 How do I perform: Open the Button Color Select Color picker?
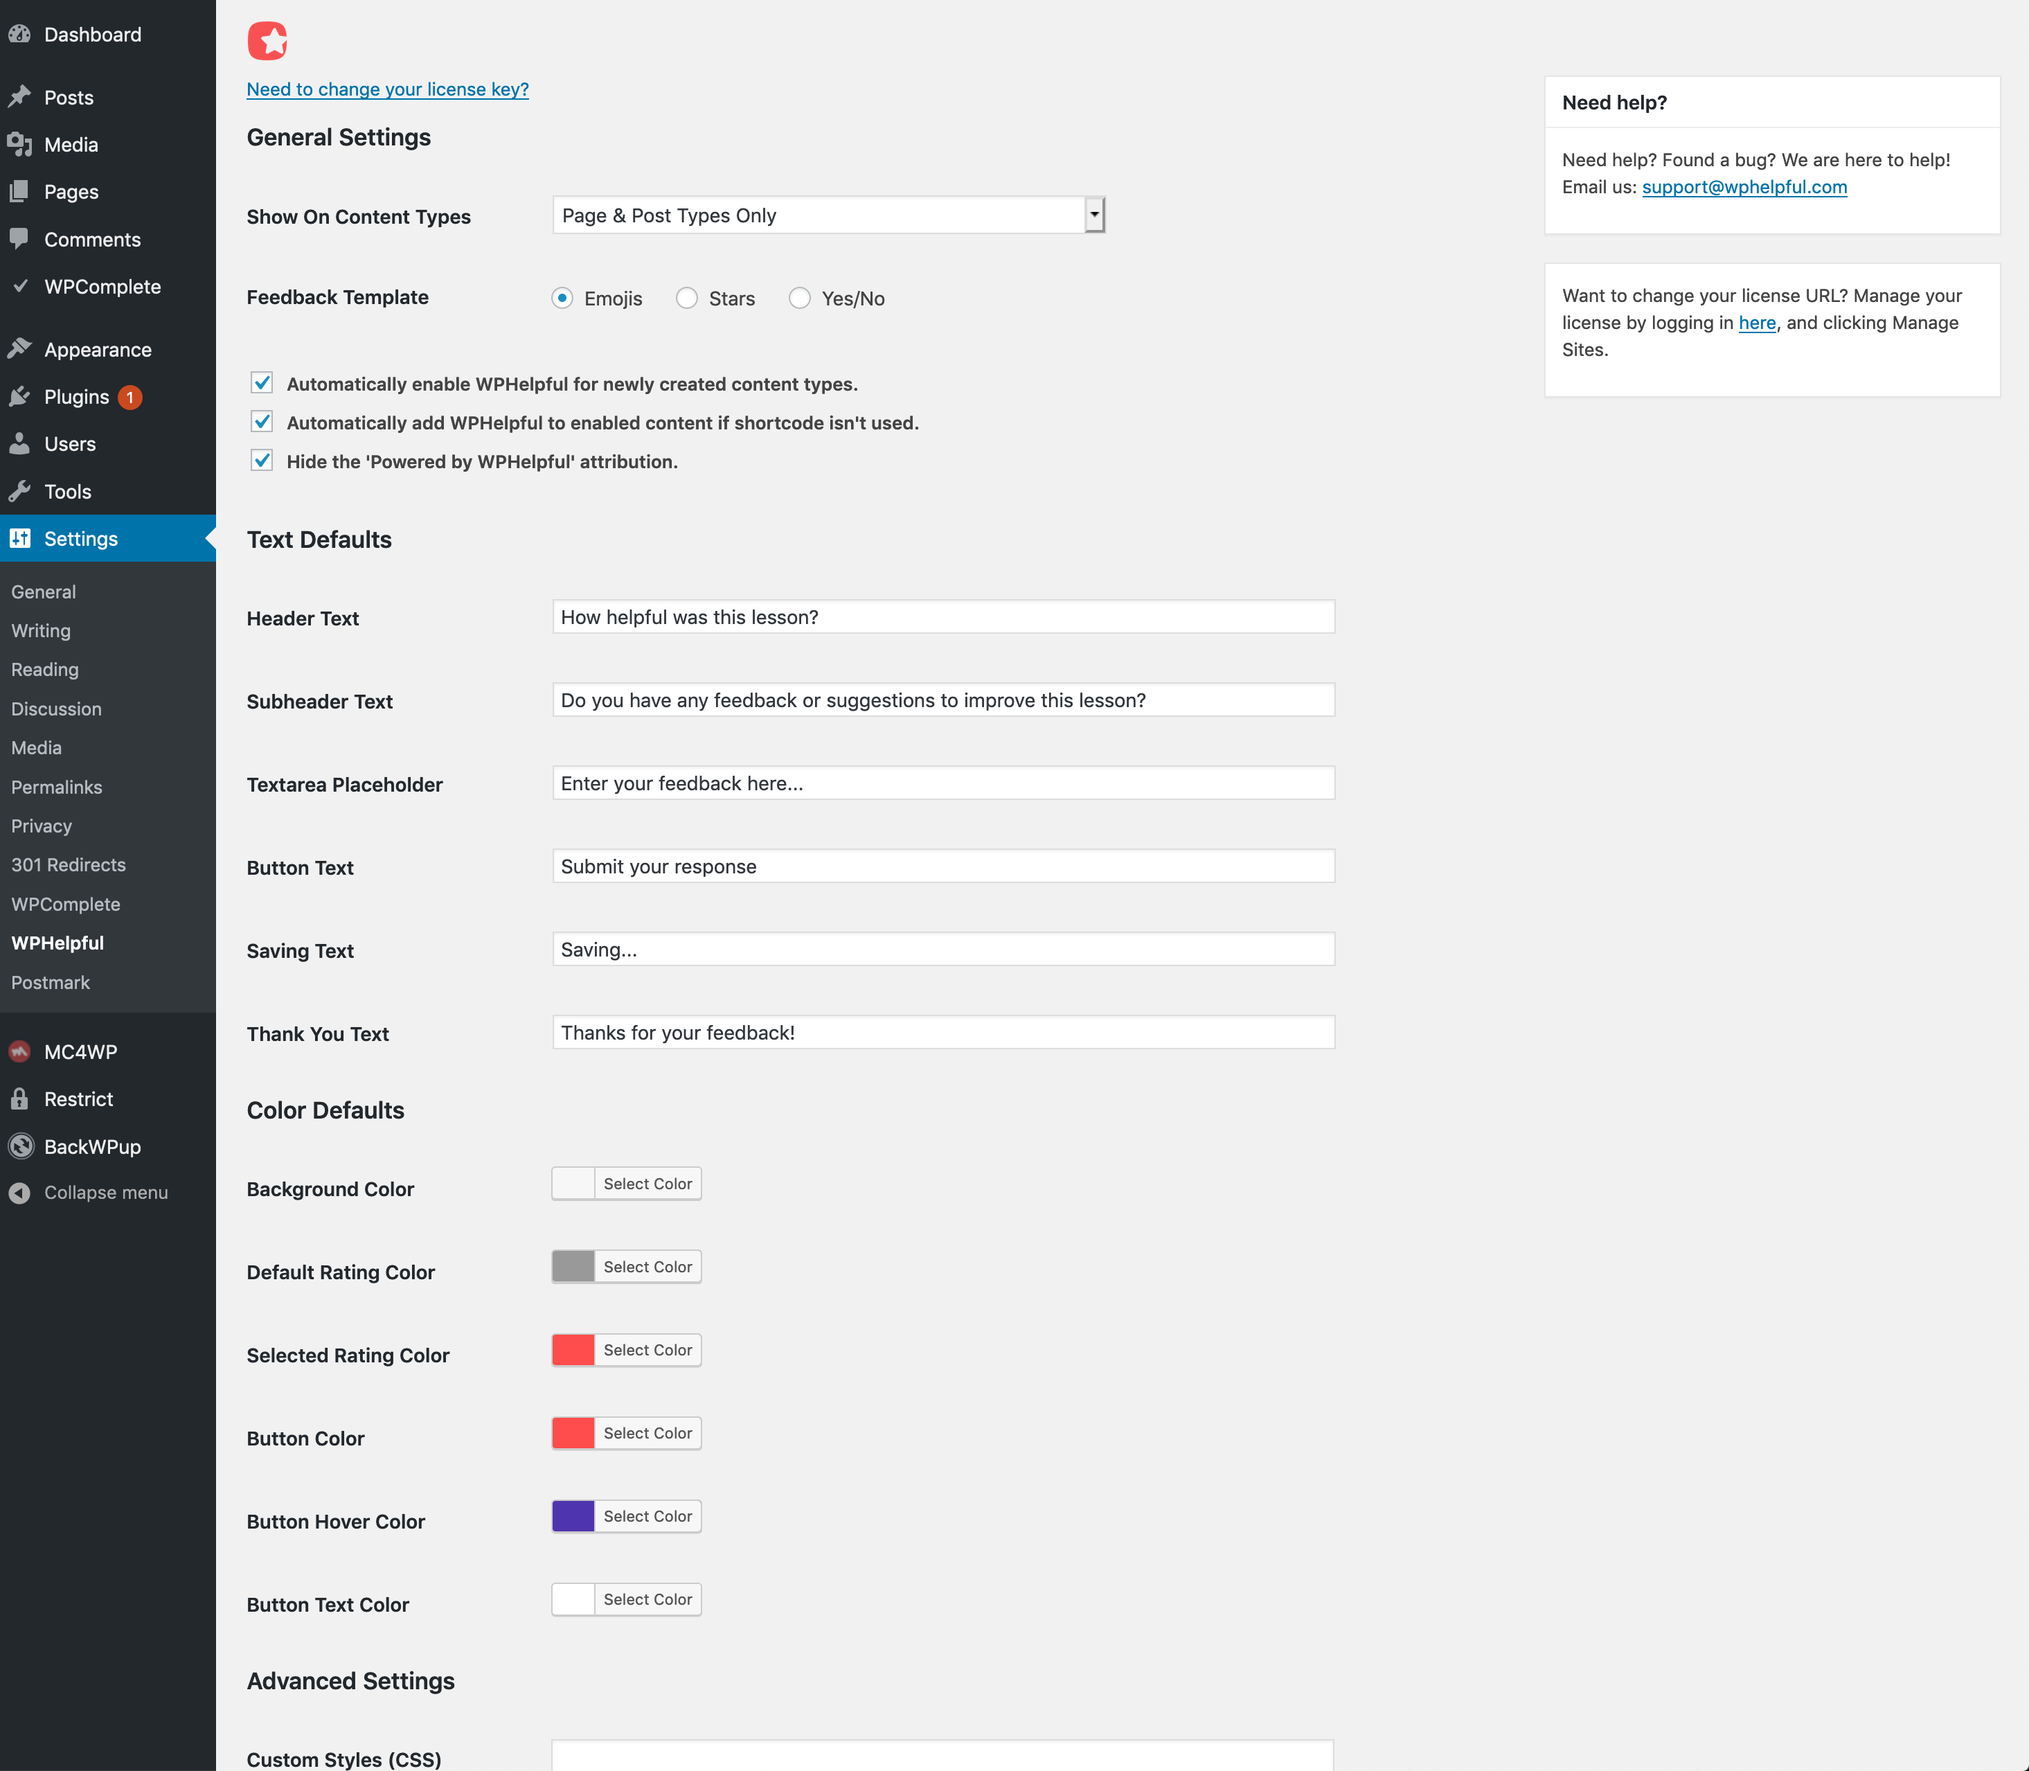[x=648, y=1433]
